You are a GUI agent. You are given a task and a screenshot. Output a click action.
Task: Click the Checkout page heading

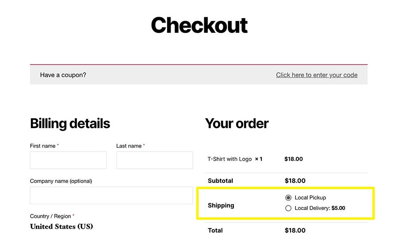pos(199,25)
